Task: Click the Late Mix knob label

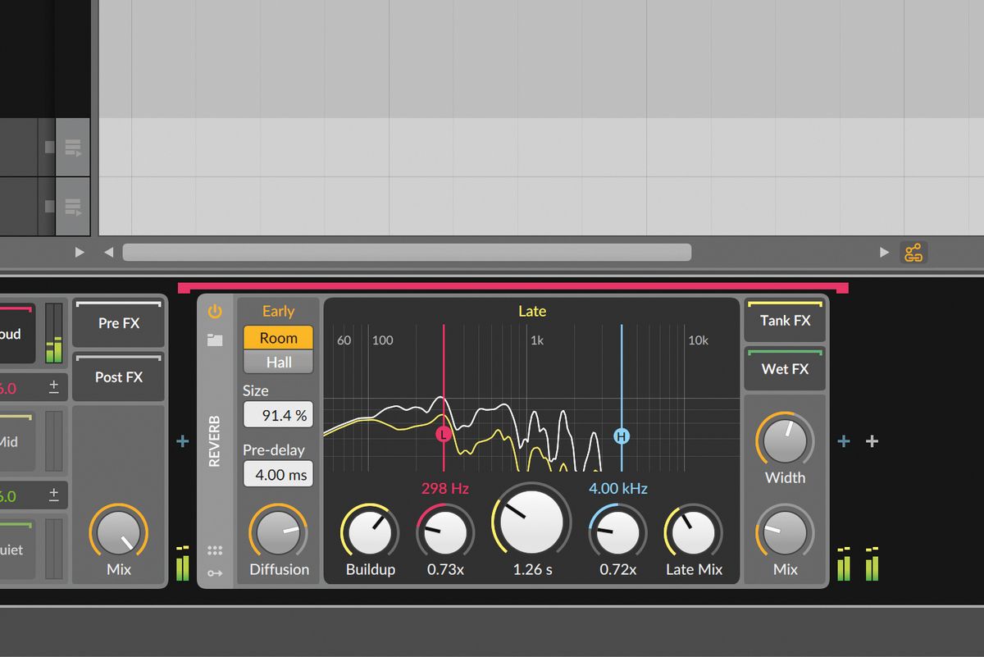Action: [x=694, y=569]
